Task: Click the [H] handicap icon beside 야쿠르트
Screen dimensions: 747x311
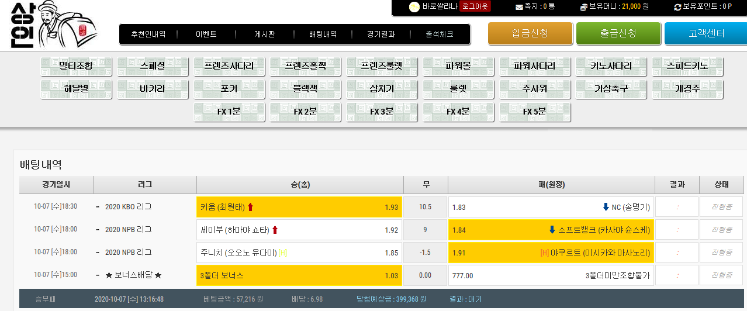Action: coord(544,253)
